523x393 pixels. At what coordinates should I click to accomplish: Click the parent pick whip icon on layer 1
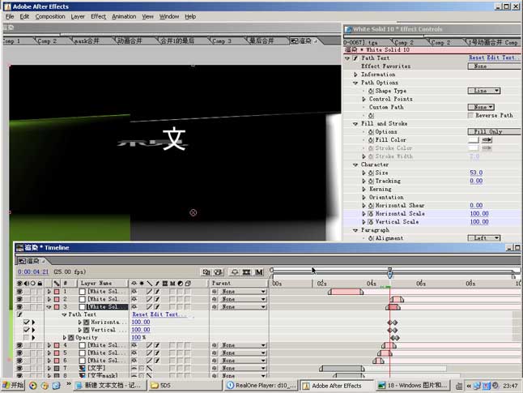coord(215,292)
